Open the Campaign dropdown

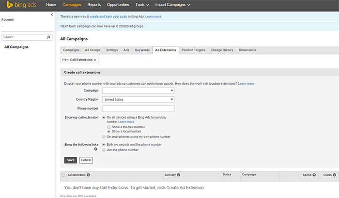138,90
